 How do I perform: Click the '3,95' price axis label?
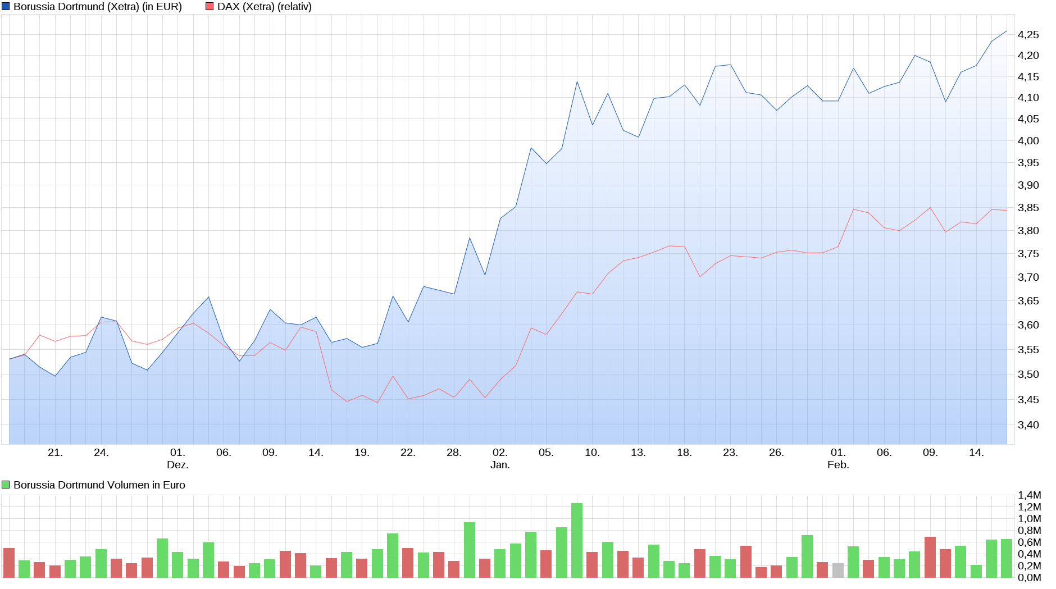pos(1028,163)
